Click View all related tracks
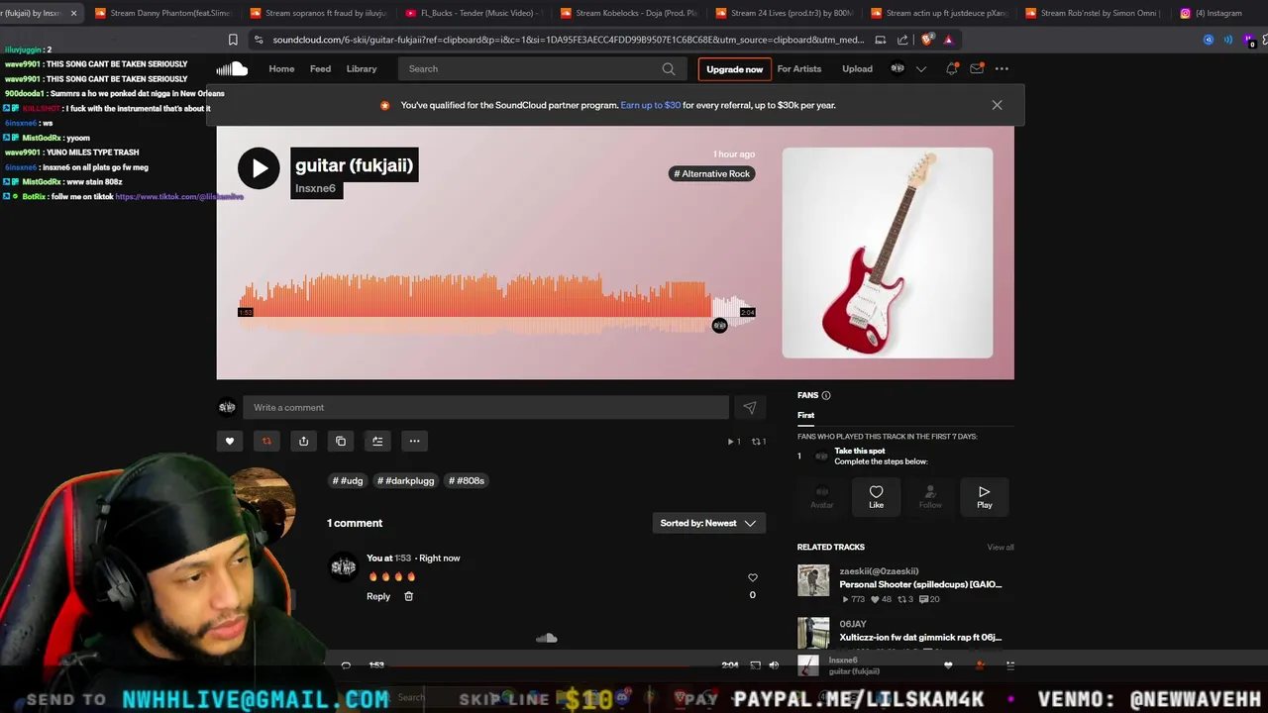The image size is (1268, 713). tap(1000, 547)
